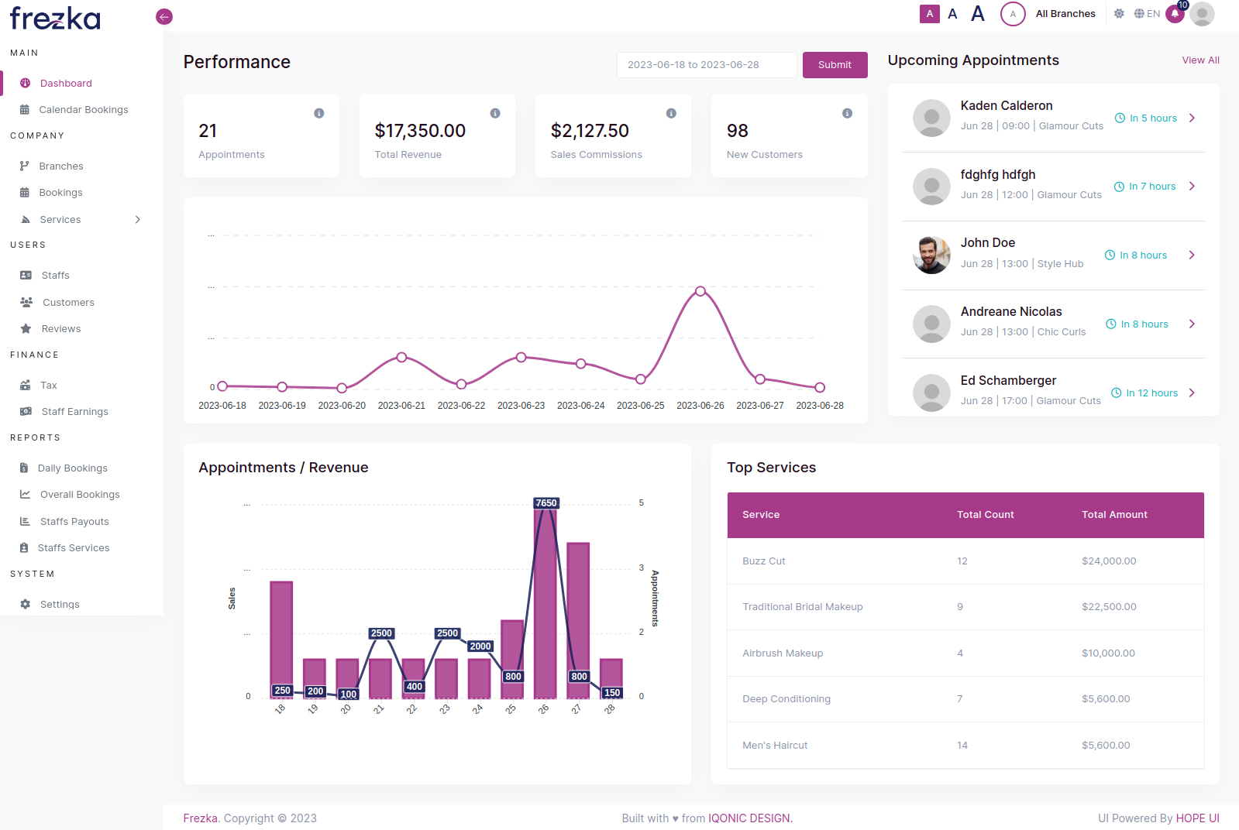Viewport: 1239px width, 830px height.
Task: Click the Bookings sidebar icon
Action: 25,192
